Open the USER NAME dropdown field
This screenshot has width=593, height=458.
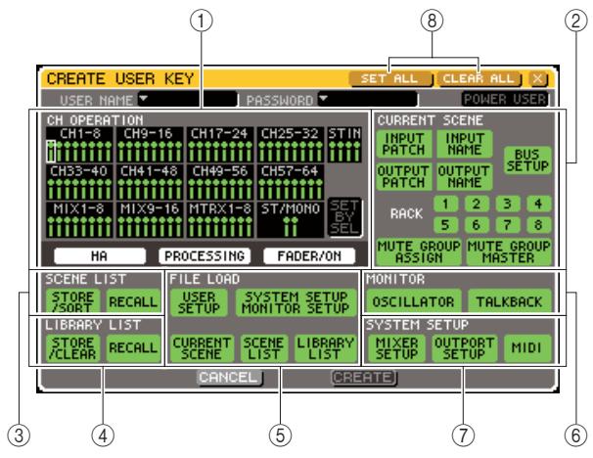[x=188, y=100]
